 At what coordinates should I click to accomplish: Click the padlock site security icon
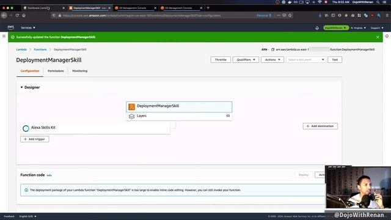tap(60, 15)
